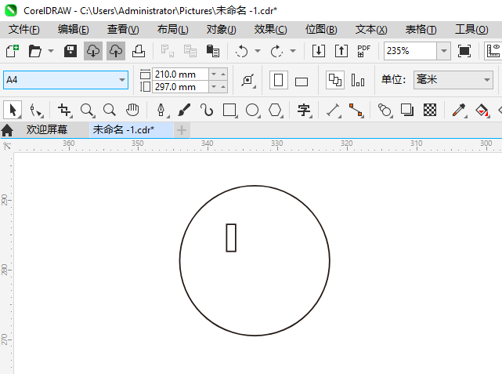Expand the zoom level dropdown
The image size is (502, 374).
(444, 51)
